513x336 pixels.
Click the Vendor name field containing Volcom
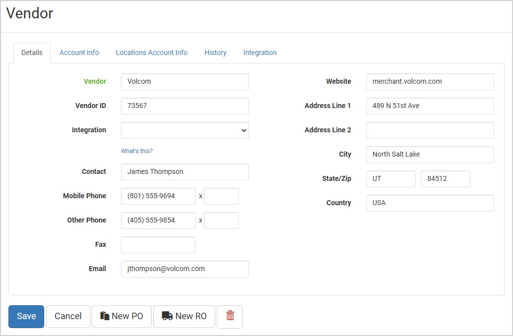click(x=185, y=81)
